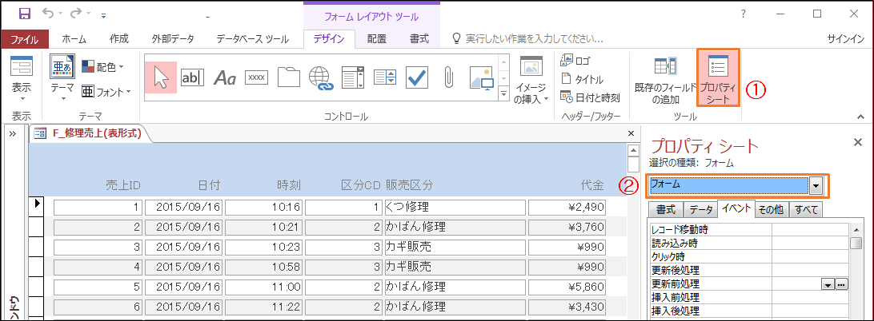Click the 挿入前処理 property row

click(749, 298)
